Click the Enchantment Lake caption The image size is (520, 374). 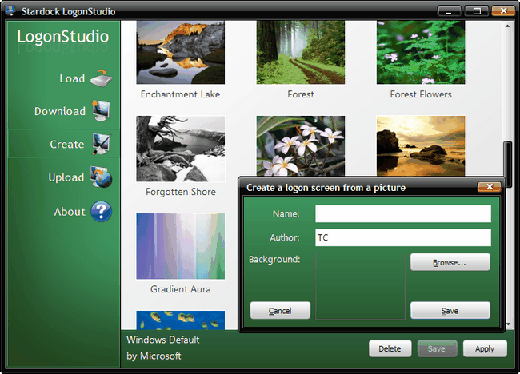tap(180, 94)
